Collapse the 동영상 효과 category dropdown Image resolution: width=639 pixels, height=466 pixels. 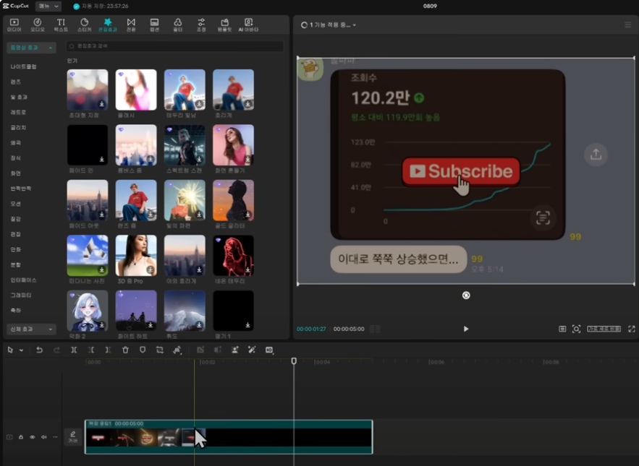click(31, 48)
